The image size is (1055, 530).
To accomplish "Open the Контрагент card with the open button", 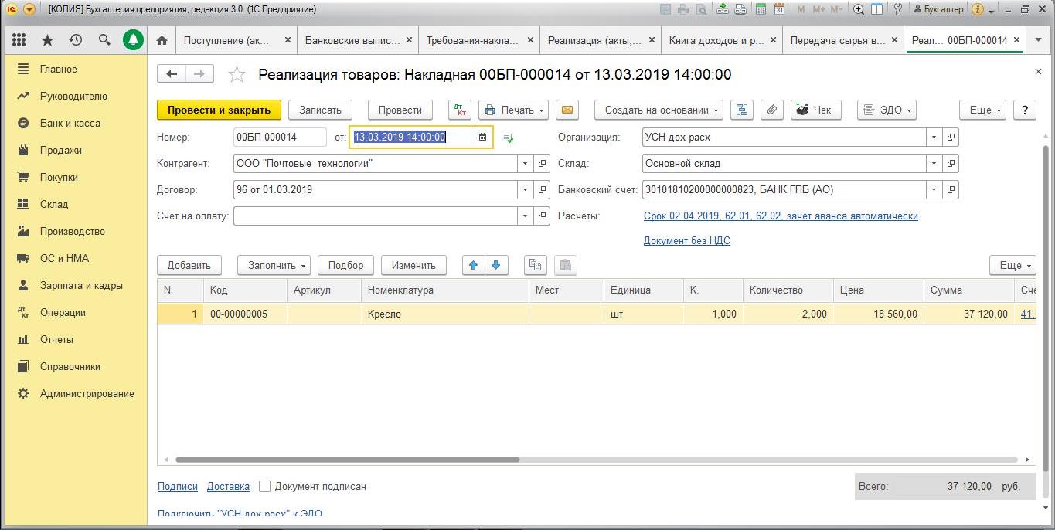I will tap(543, 164).
